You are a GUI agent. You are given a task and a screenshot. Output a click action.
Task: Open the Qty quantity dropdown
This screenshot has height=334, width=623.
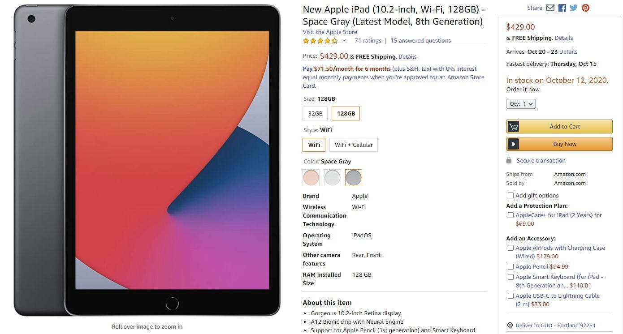click(521, 104)
